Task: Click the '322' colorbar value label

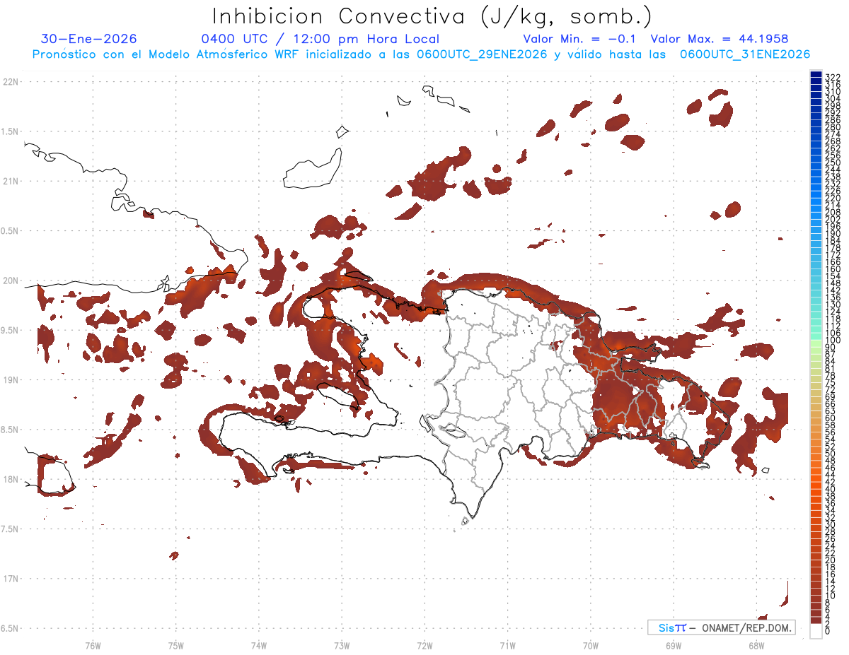Action: pos(832,77)
